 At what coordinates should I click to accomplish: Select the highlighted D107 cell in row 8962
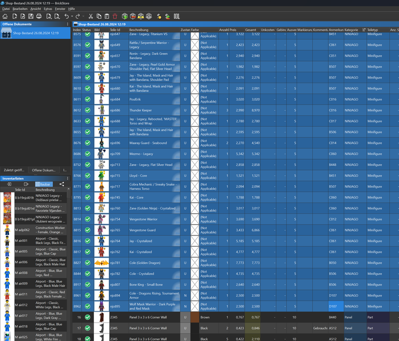pyautogui.click(x=336, y=307)
